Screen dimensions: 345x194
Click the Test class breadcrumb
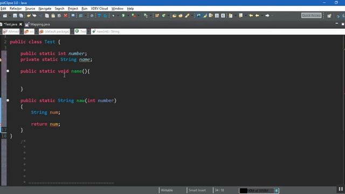[x=80, y=32]
